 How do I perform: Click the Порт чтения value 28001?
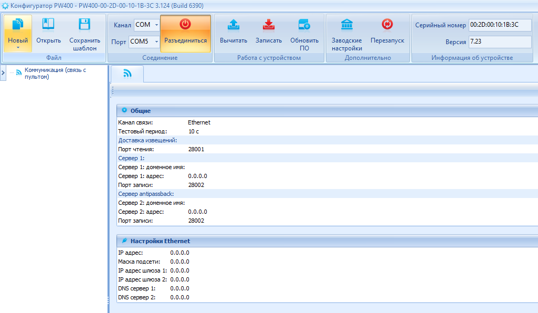pos(196,149)
